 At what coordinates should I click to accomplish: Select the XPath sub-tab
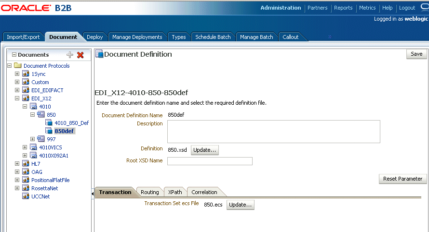click(x=175, y=192)
